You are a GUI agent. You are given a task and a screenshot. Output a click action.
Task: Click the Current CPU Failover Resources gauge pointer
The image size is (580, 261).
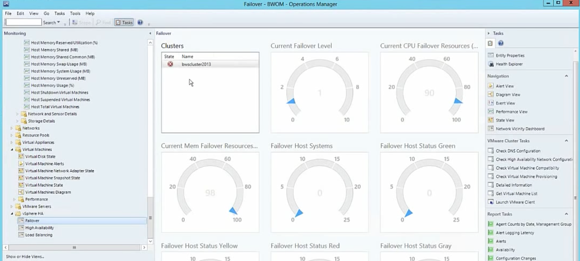(458, 101)
